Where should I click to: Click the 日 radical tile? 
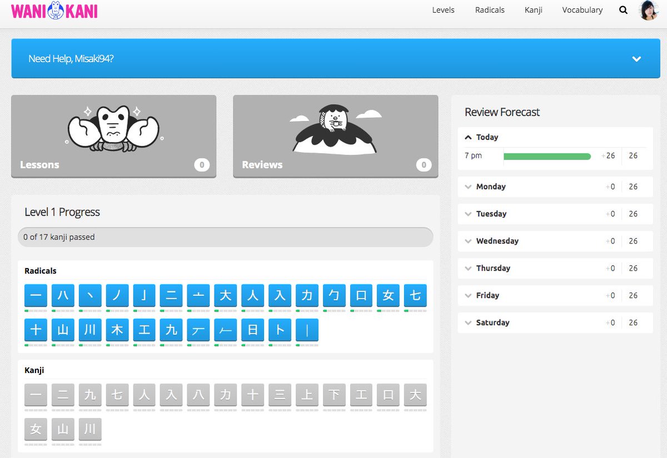(253, 330)
